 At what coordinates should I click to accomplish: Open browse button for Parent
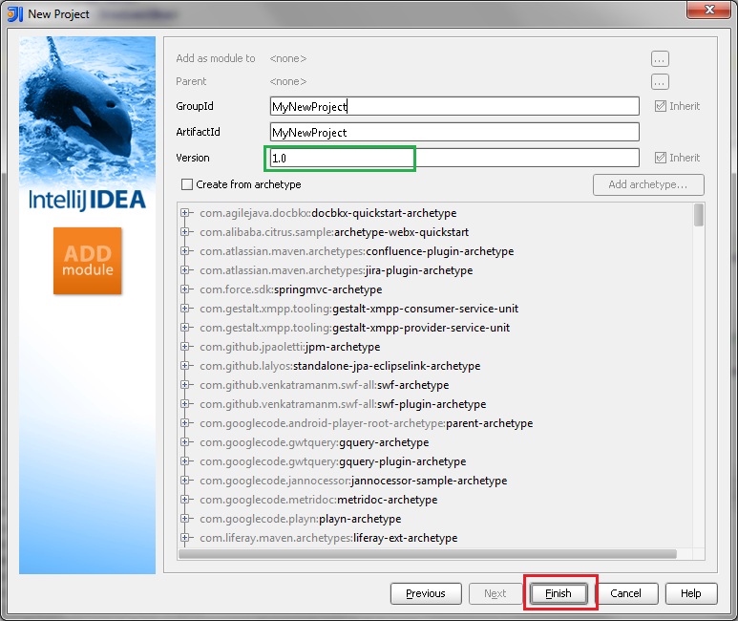pos(660,82)
